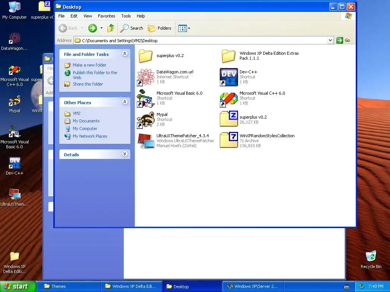Click the keyboard icon in system tray
The width and height of the screenshot is (390, 292).
coord(347,287)
